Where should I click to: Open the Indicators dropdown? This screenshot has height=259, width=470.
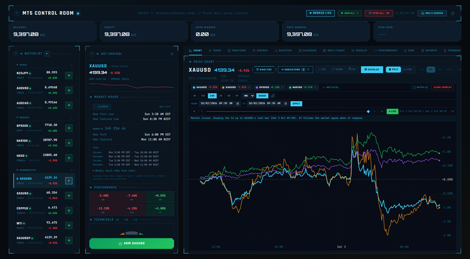pos(295,70)
